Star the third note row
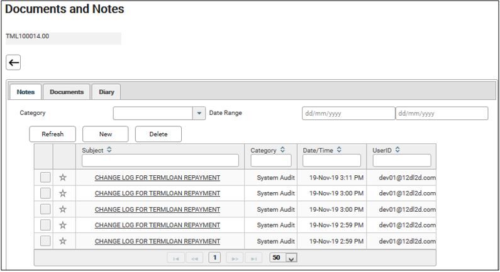The width and height of the screenshot is (500, 272). 63,209
